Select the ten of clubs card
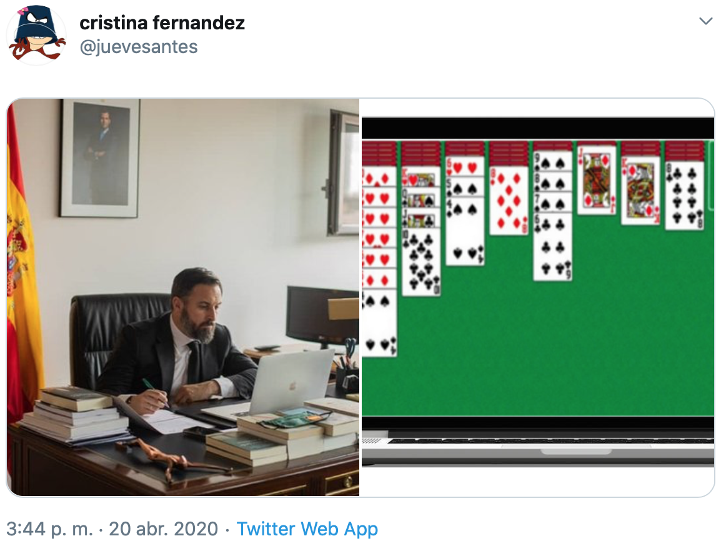The width and height of the screenshot is (721, 546). tap(422, 262)
